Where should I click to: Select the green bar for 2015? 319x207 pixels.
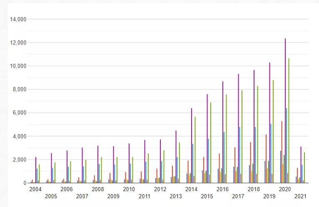point(211,143)
